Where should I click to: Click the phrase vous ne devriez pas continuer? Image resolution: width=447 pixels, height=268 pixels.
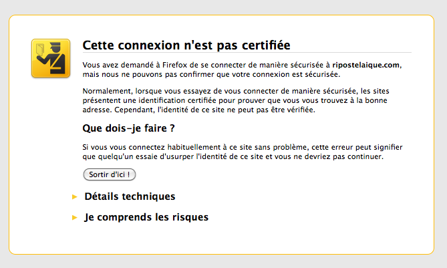[329, 156]
